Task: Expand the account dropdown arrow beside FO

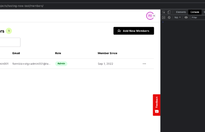Action: tap(154, 16)
